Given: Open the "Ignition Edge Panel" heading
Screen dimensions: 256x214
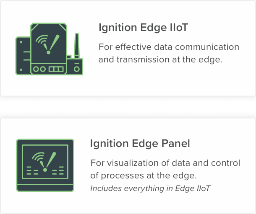Looking at the screenshot, I should [x=140, y=144].
